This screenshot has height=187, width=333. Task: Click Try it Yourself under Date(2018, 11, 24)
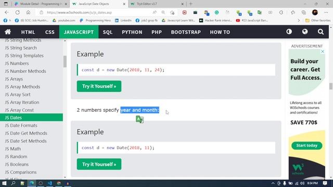pyautogui.click(x=99, y=86)
